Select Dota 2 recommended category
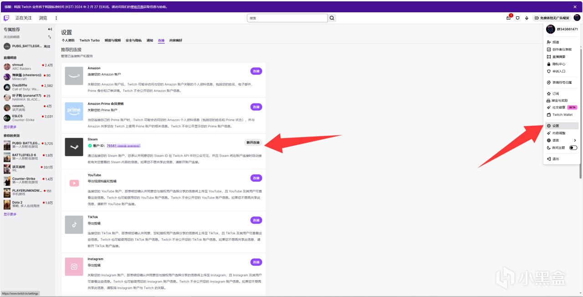This screenshot has width=583, height=297. point(28,205)
